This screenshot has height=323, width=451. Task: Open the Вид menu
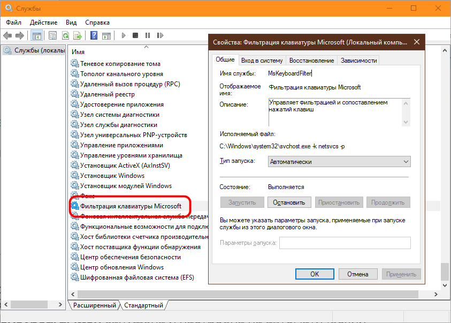pos(71,22)
